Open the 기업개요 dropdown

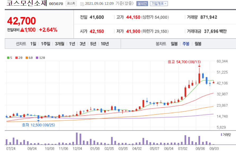[159, 3]
